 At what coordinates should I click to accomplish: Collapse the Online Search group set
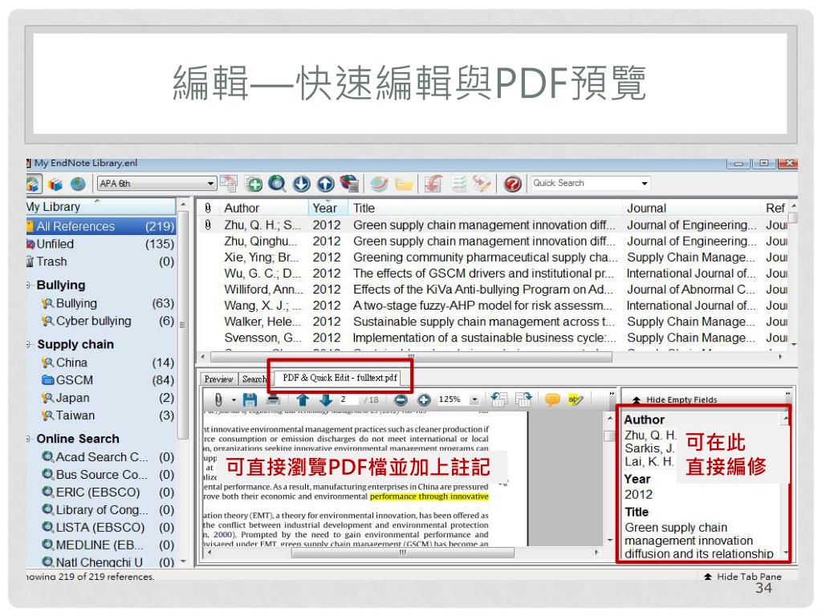click(29, 439)
